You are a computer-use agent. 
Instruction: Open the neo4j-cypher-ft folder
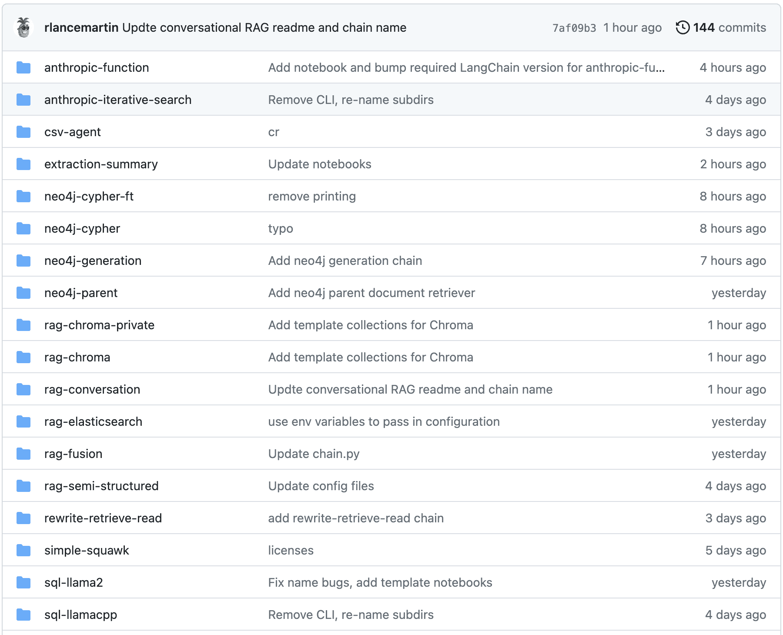click(x=89, y=196)
